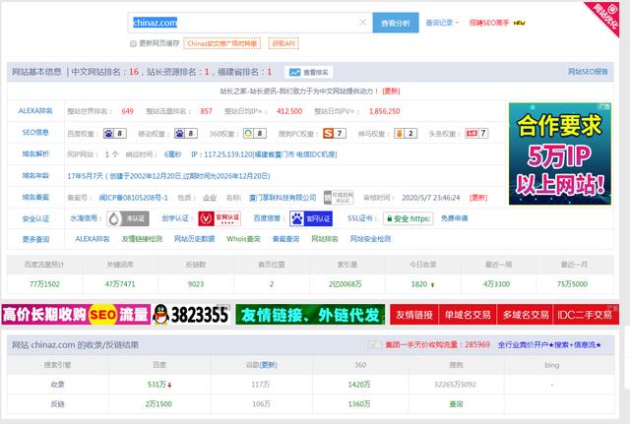Click the red 友情链接 banner button
This screenshot has height=424, width=630.
point(414,315)
